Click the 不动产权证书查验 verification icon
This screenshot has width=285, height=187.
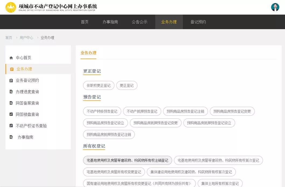(x=11, y=125)
